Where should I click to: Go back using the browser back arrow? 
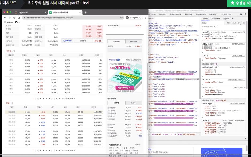pos(5,18)
